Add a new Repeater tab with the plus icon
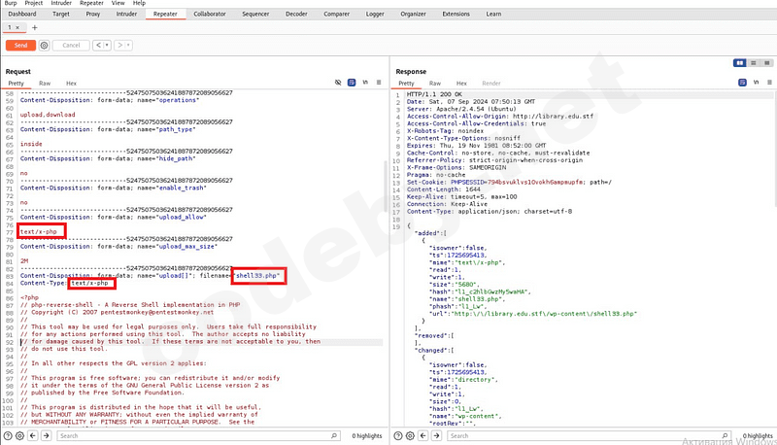Viewport: 777px width, 445px height. coord(35,27)
